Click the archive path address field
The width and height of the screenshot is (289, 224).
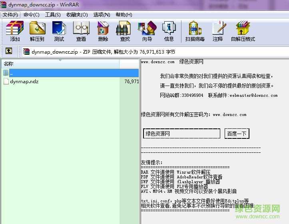click(x=155, y=52)
